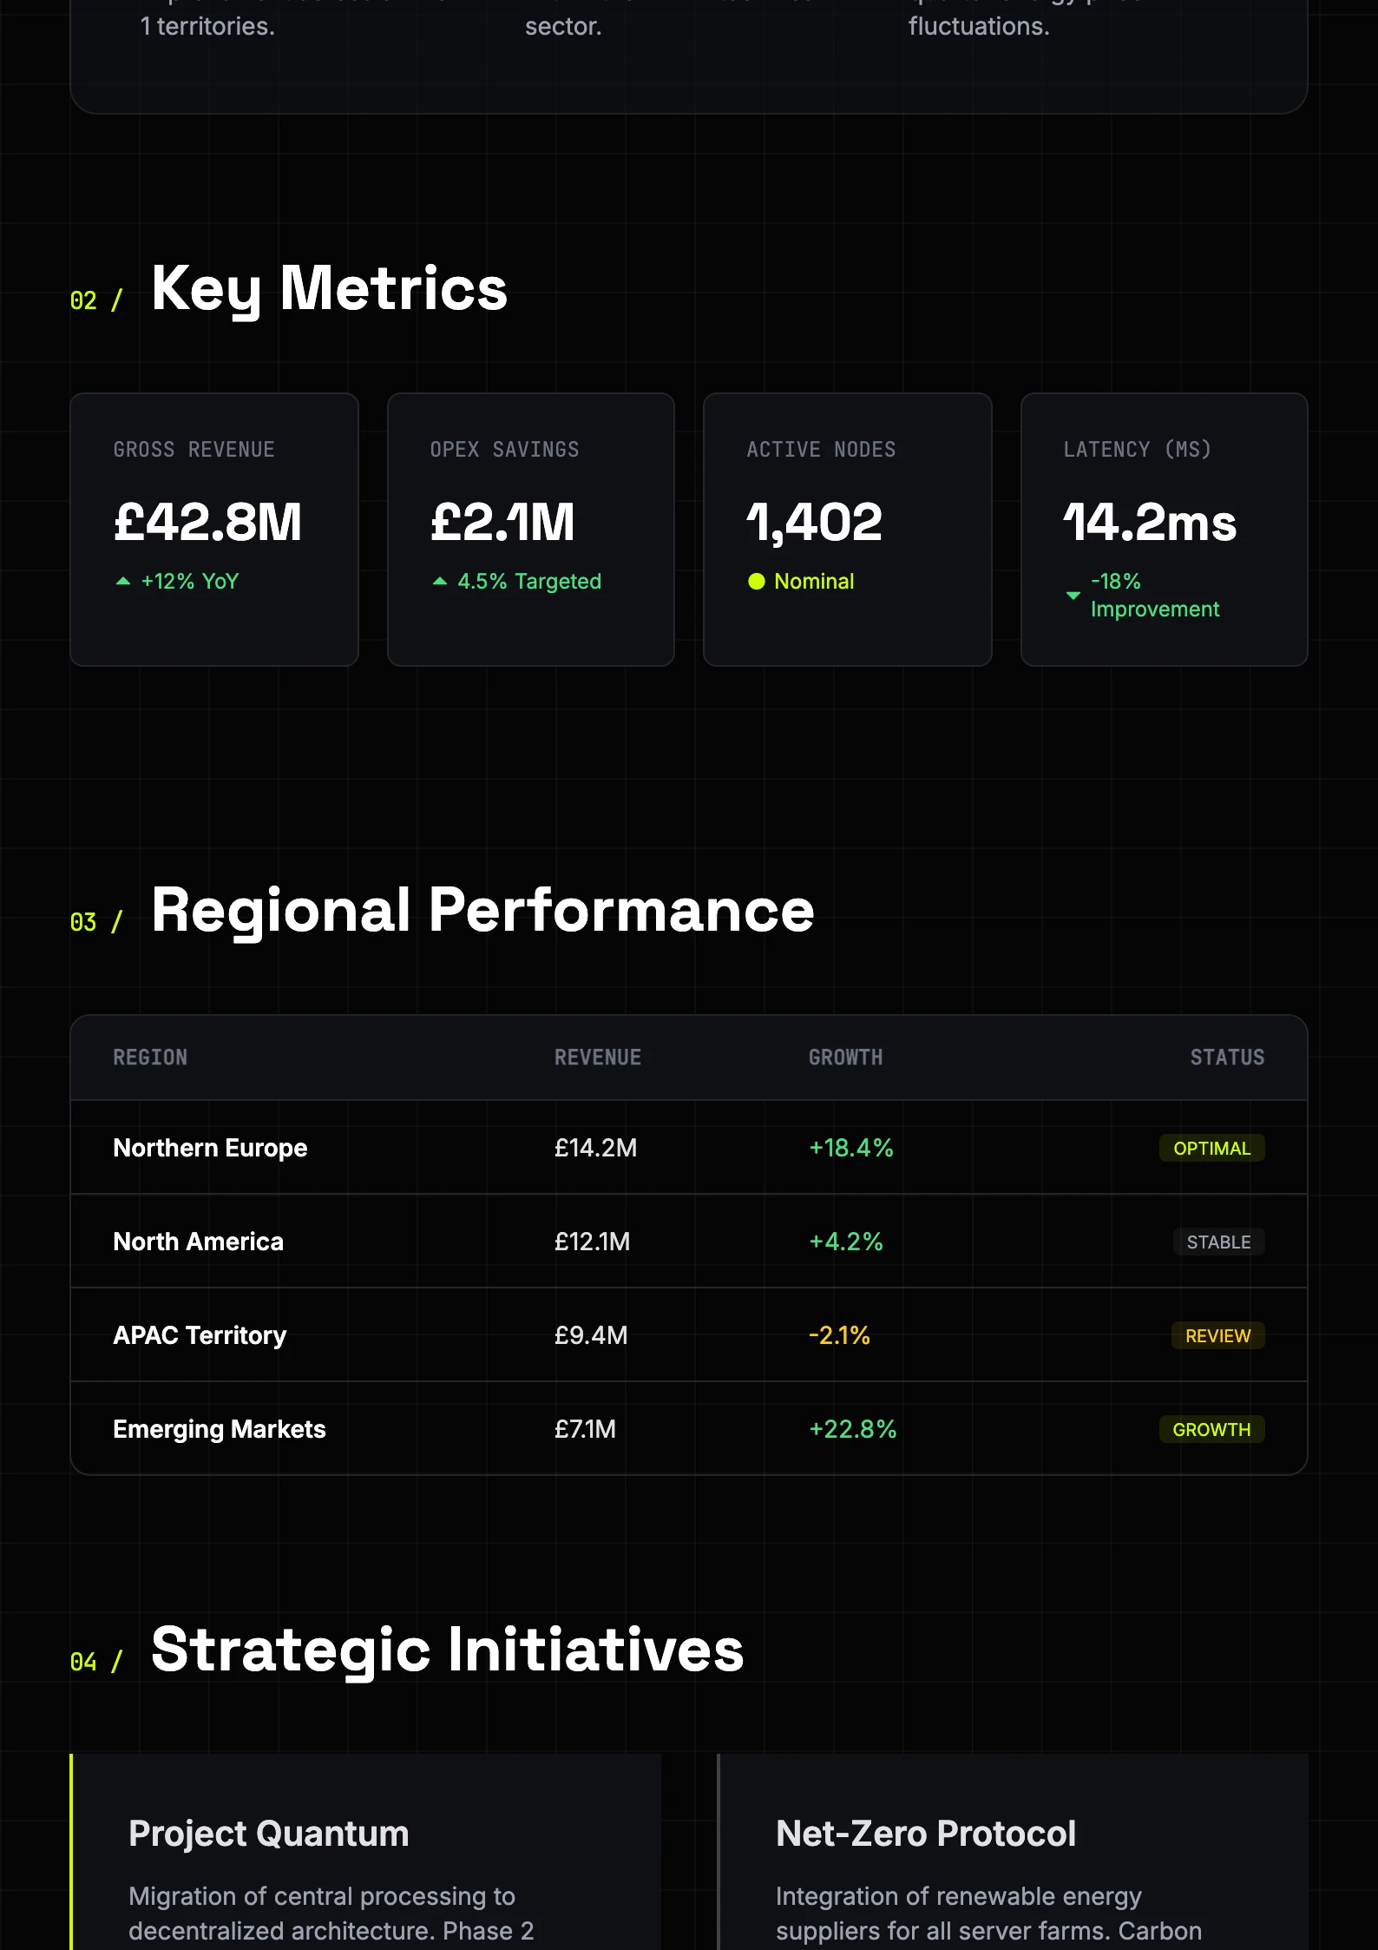Click the GROWTH status badge
The image size is (1378, 1950).
tap(1211, 1430)
